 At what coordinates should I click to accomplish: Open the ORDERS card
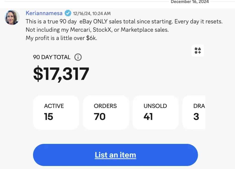coord(106,112)
